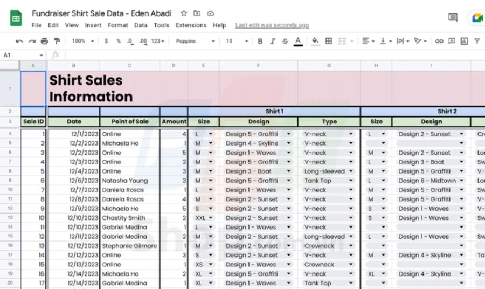Go to the Google Sheets home logo
Screen dimensions: 485x289
[x=16, y=18]
